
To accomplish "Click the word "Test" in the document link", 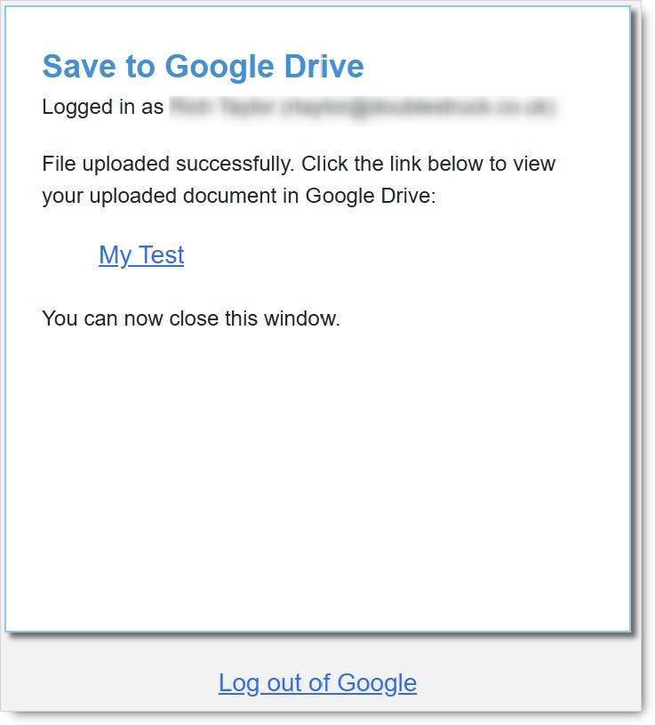I will point(162,255).
